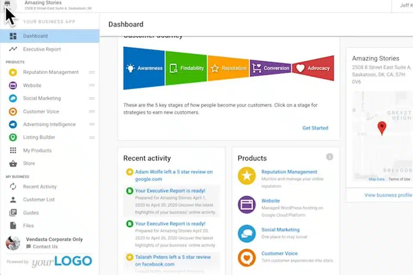Select the Reputation Management star icon
Viewport: 413px width, 275px height.
click(x=12, y=72)
